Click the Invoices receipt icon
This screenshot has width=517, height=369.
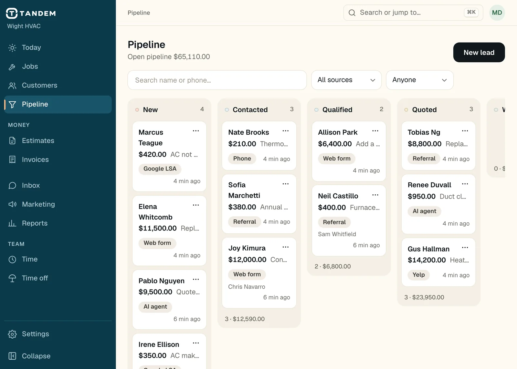12,159
